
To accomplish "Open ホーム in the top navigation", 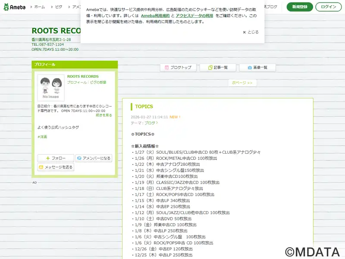I will [x=40, y=7].
